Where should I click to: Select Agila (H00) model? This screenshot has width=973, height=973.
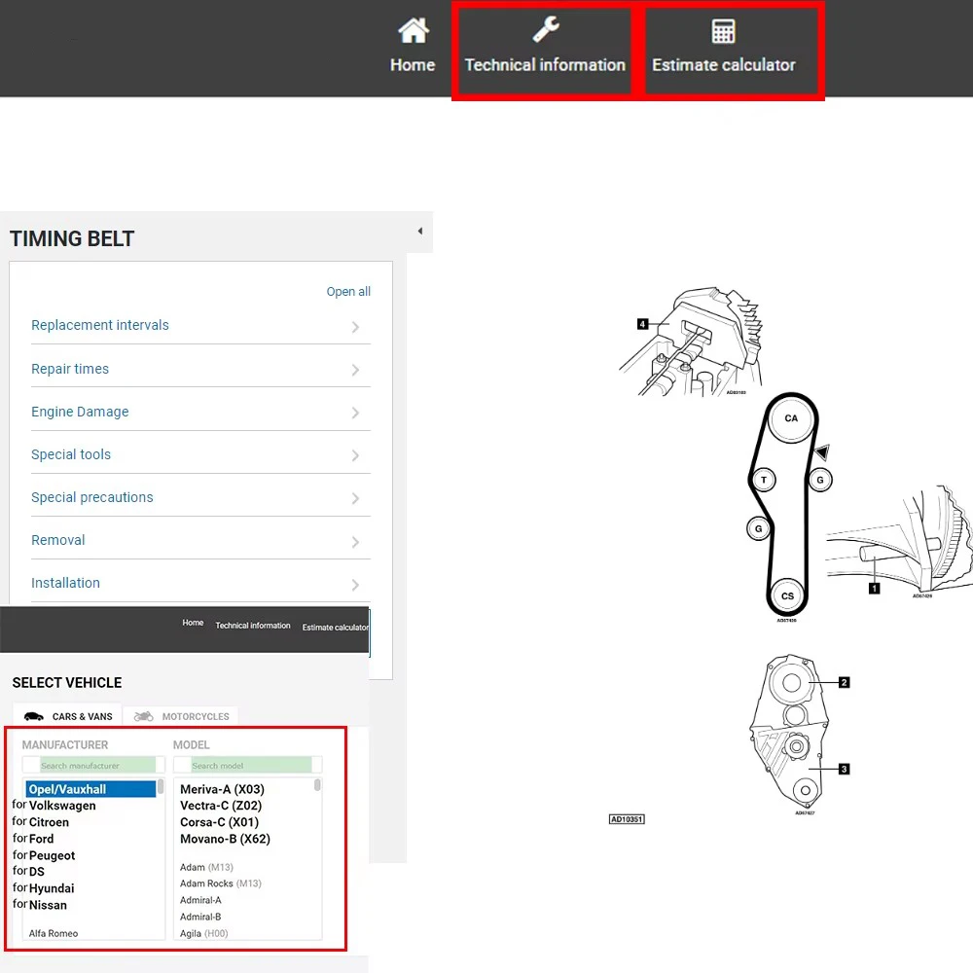[204, 933]
